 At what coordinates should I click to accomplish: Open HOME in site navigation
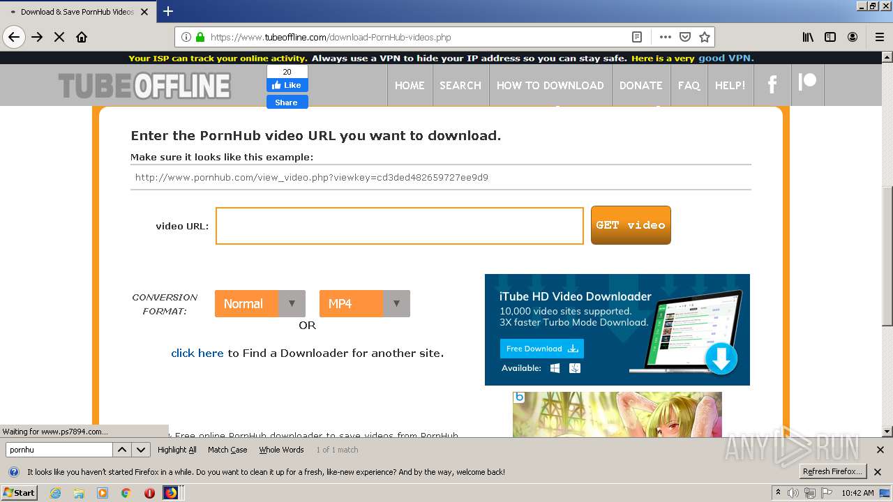coord(410,85)
